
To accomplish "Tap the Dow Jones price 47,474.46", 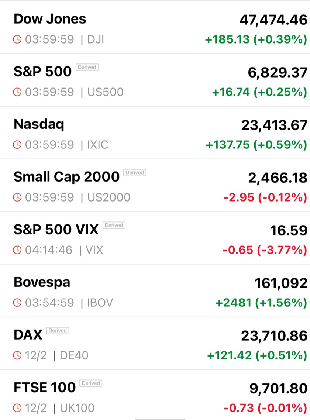I will pos(273,20).
